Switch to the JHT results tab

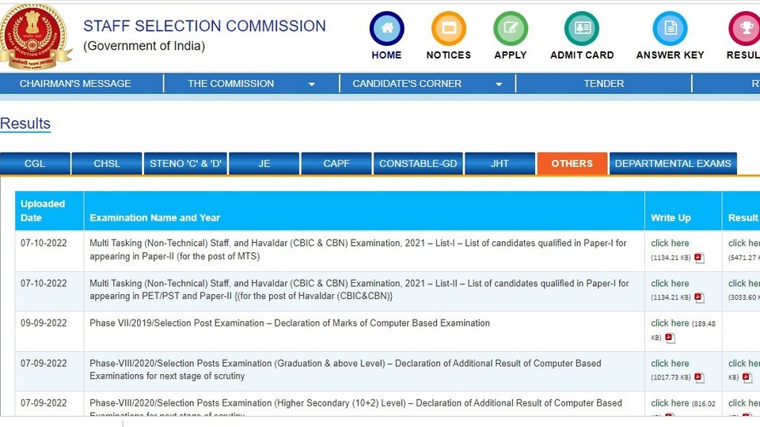coord(500,164)
